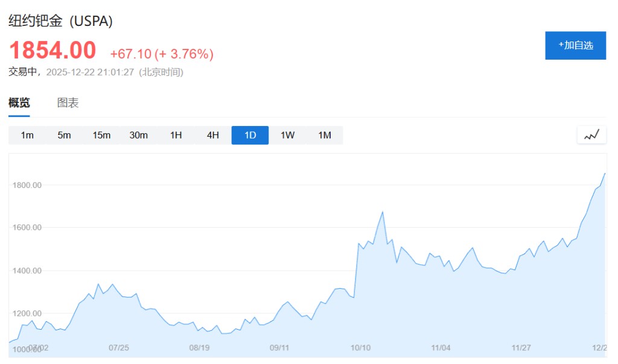The width and height of the screenshot is (618, 364).
Task: Switch to the 概览 tab
Action: [19, 103]
